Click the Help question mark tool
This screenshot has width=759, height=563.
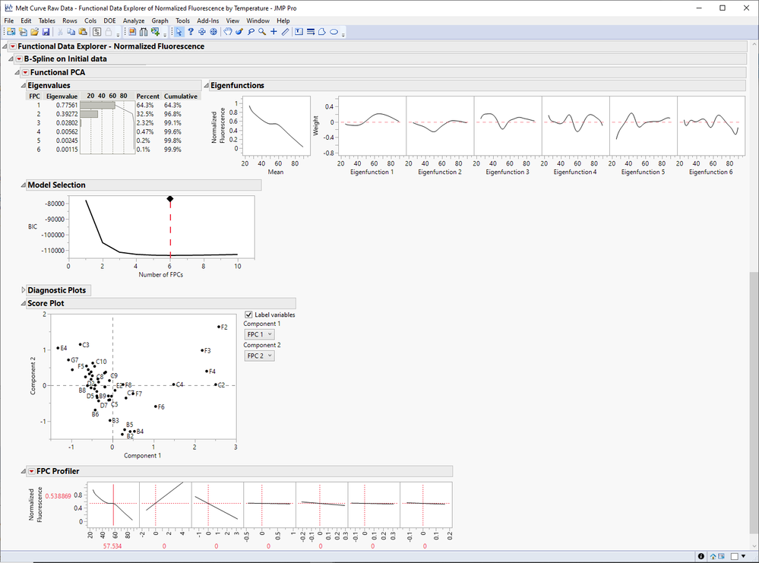pyautogui.click(x=191, y=32)
